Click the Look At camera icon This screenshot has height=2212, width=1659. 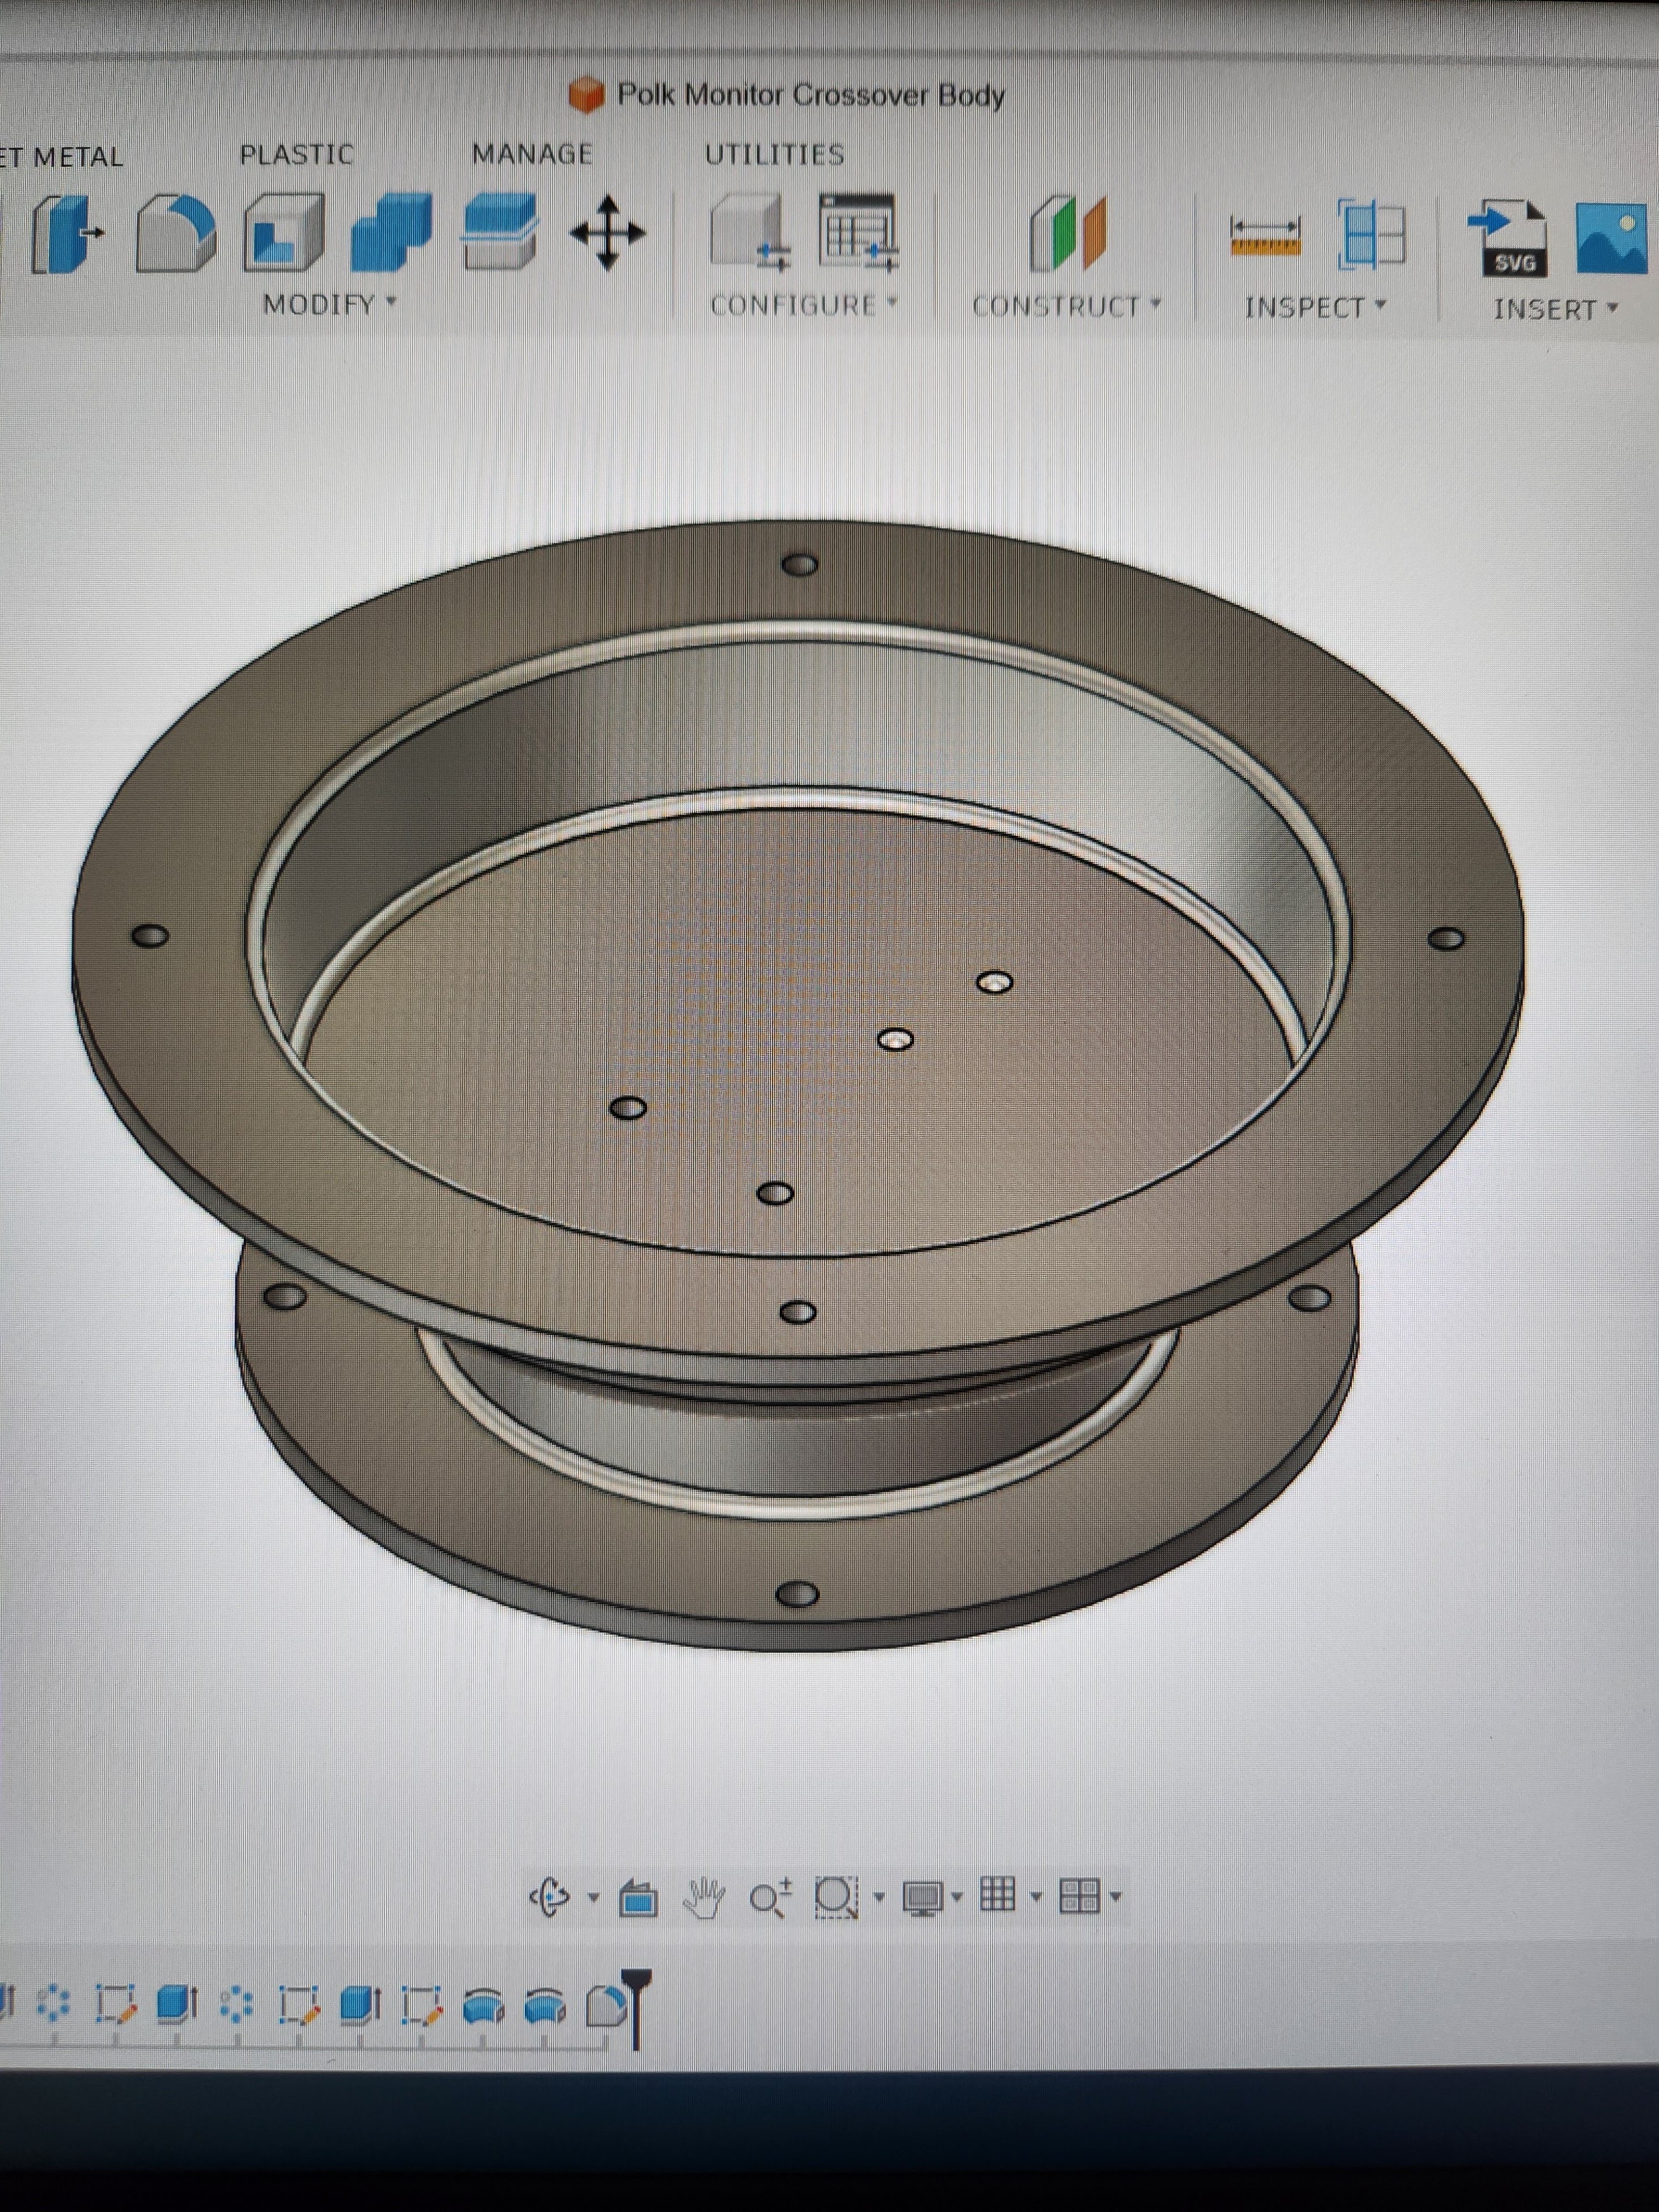coord(638,1897)
